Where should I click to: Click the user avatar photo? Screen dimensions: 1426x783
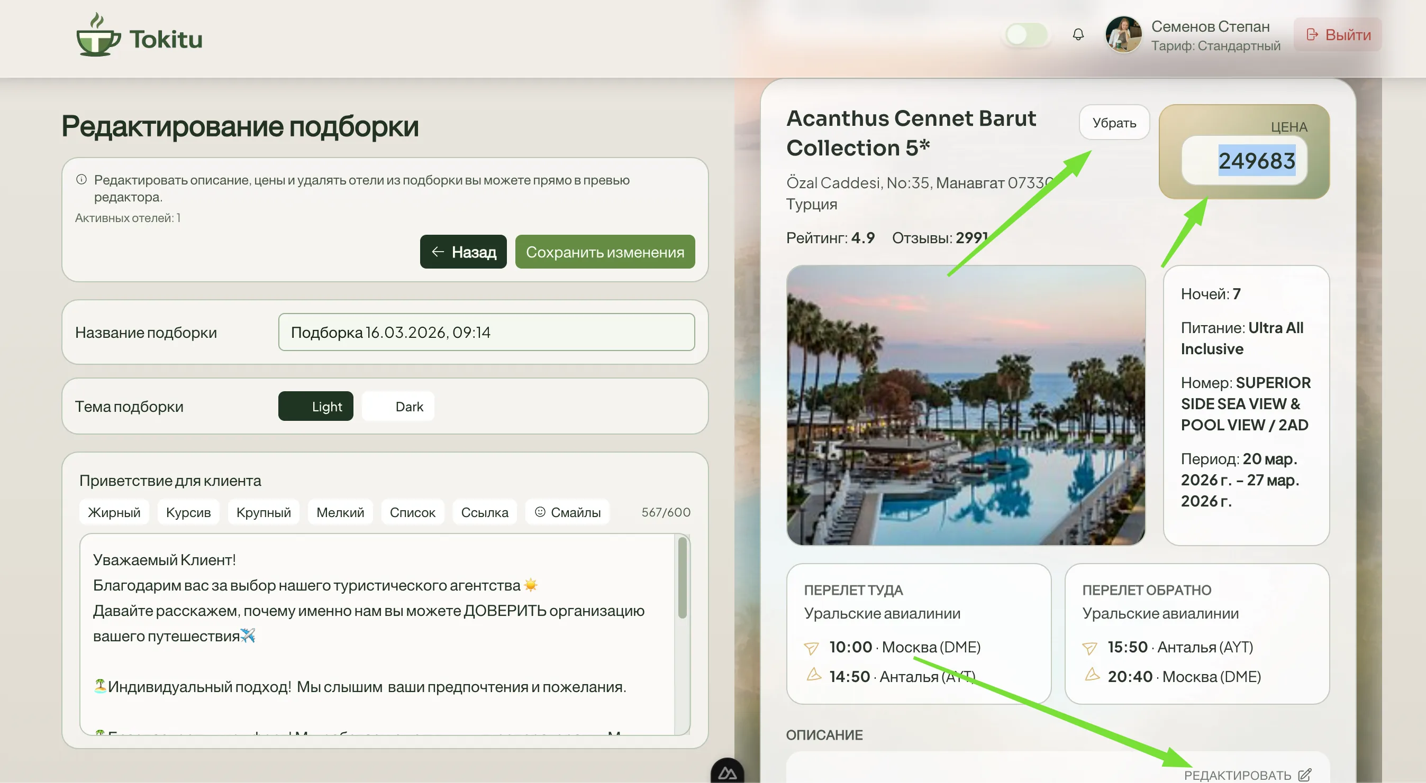[1123, 35]
